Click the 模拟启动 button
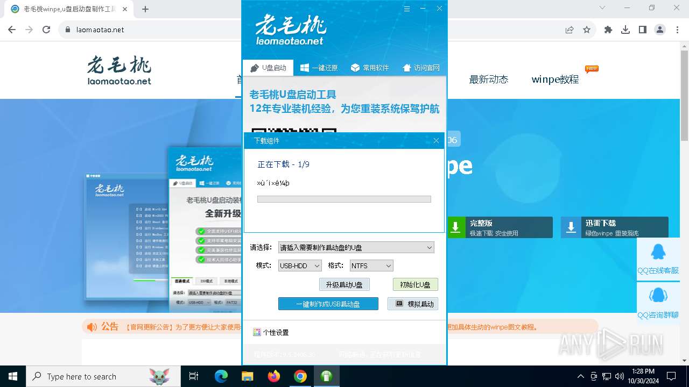The height and width of the screenshot is (387, 689). tap(413, 304)
